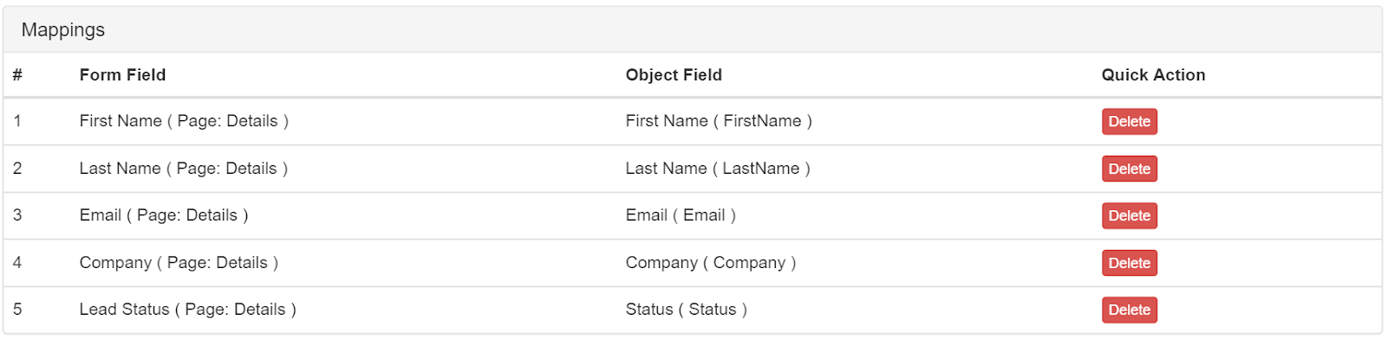Viewport: 1387px width, 339px height.
Task: Click the # column header
Action: [17, 75]
